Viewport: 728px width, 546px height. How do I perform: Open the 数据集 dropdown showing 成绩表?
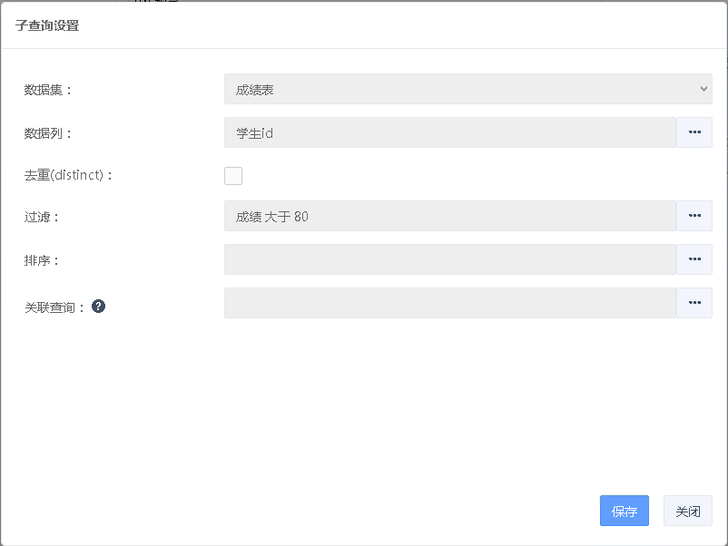[x=467, y=89]
